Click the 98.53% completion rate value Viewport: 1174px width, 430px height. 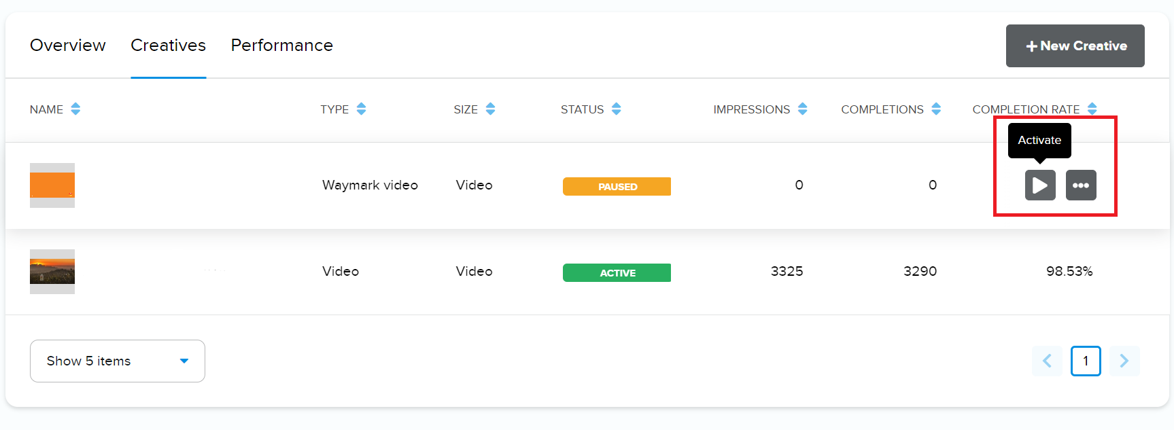(1069, 271)
